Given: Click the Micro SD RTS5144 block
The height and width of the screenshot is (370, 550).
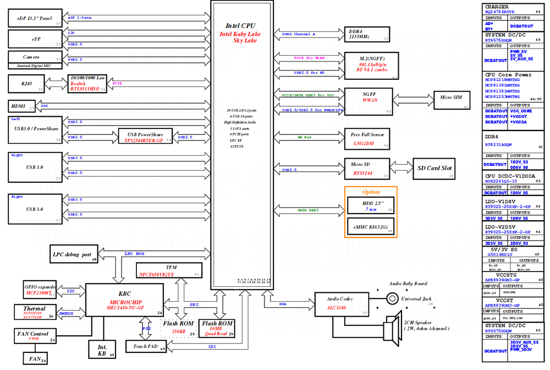Looking at the screenshot, I should (367, 168).
